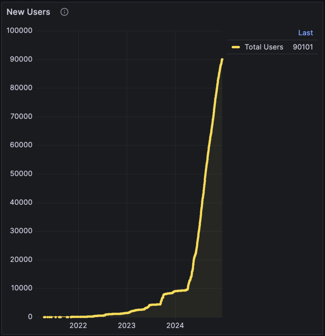This screenshot has height=336, width=325.
Task: Select the 10000 y-axis label
Action: point(21,288)
